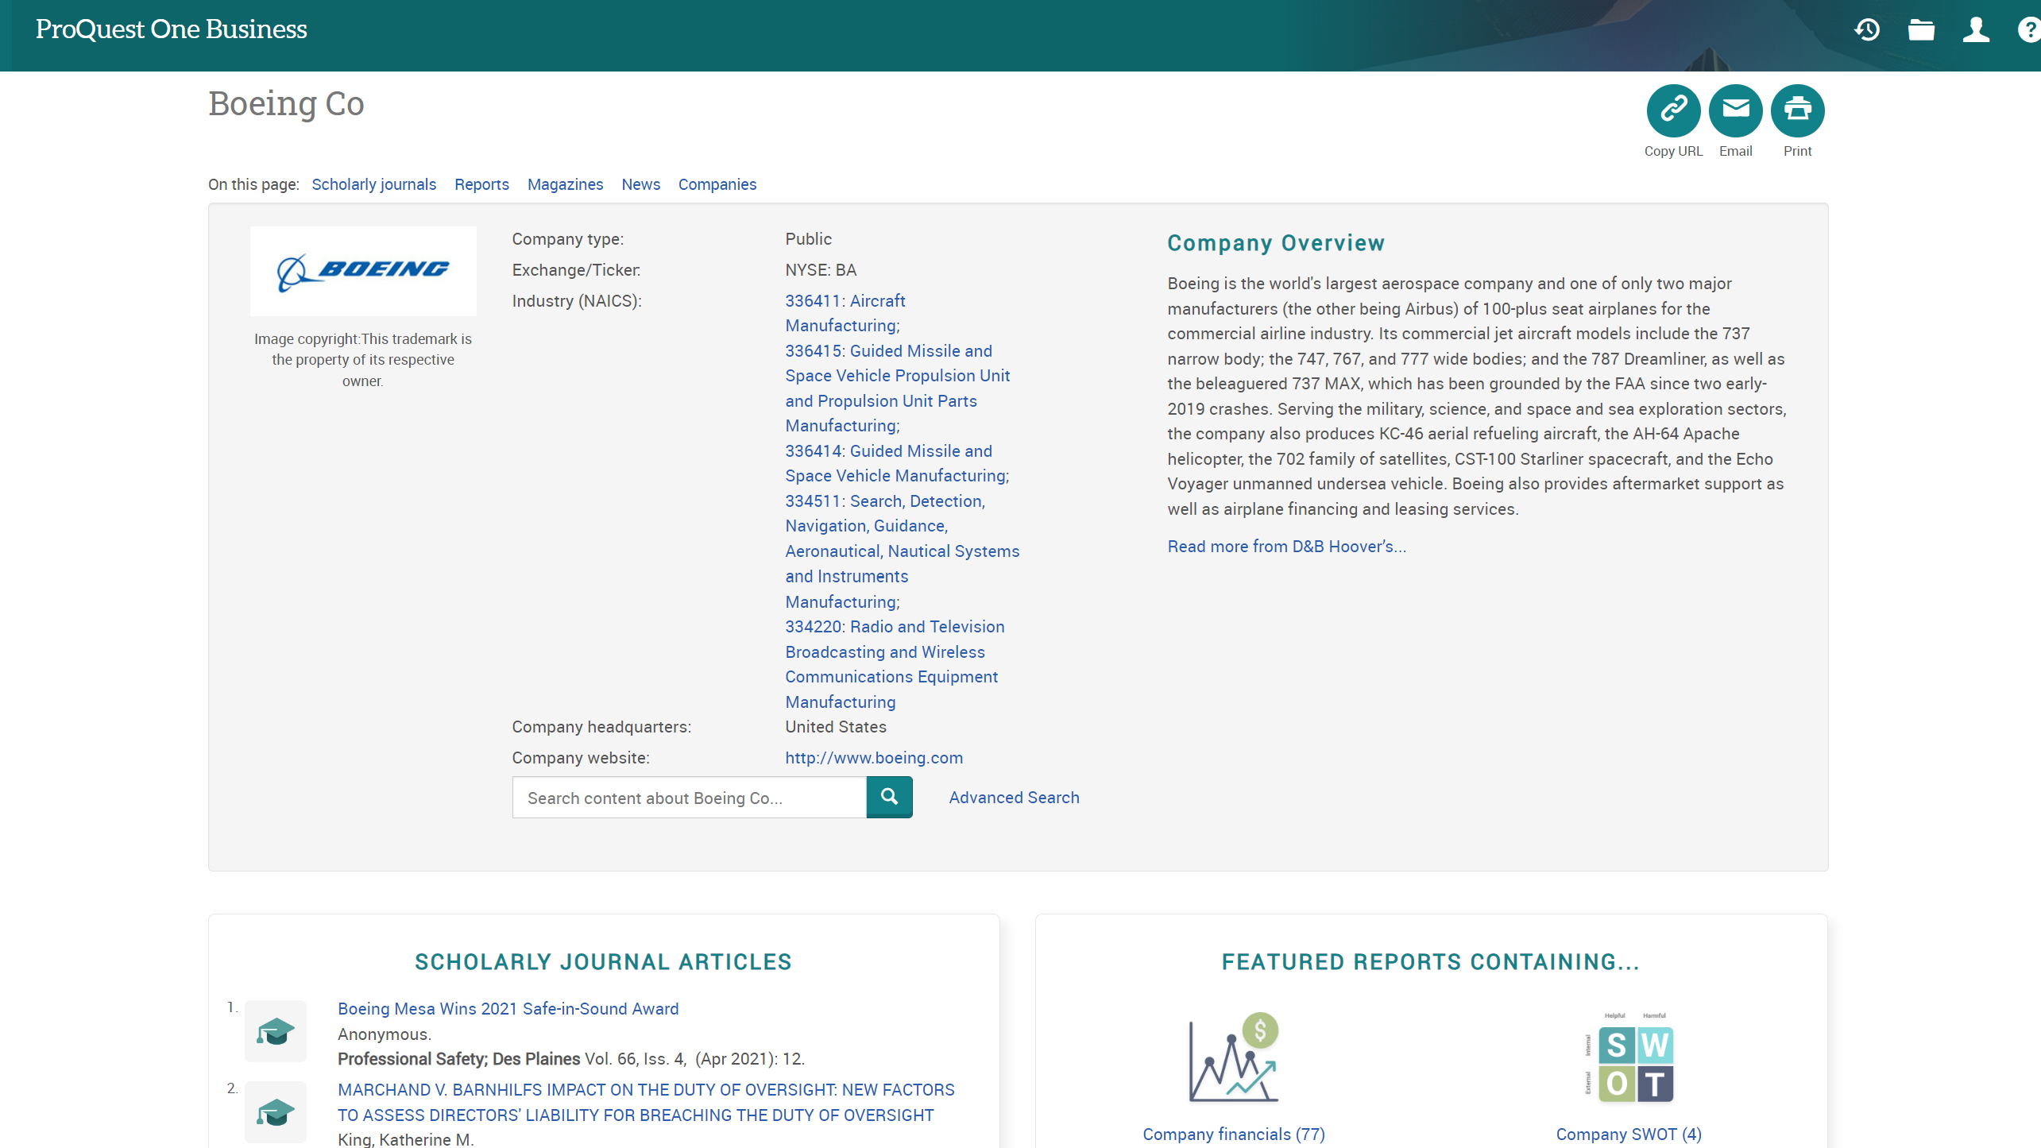
Task: Click the Boeing logo image
Action: coord(363,271)
